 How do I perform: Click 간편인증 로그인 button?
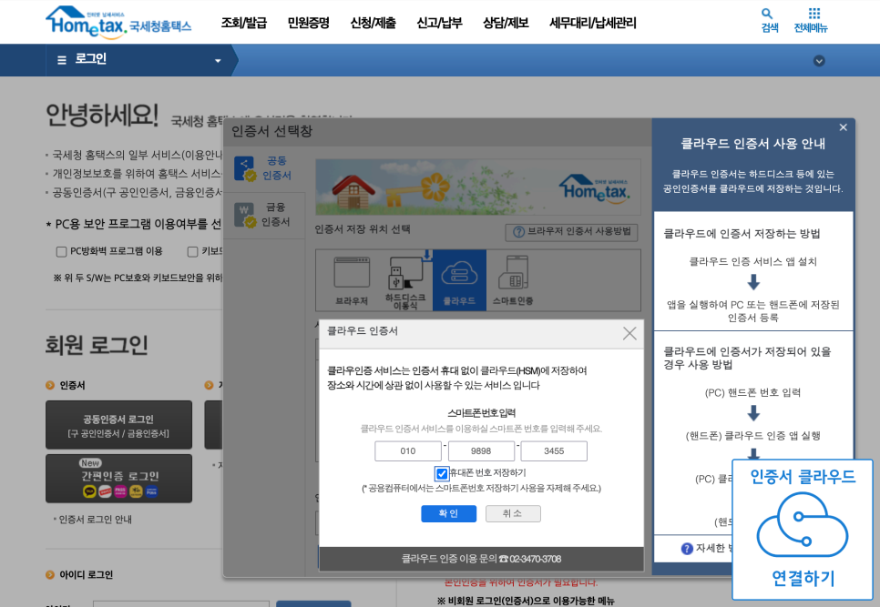[x=118, y=478]
